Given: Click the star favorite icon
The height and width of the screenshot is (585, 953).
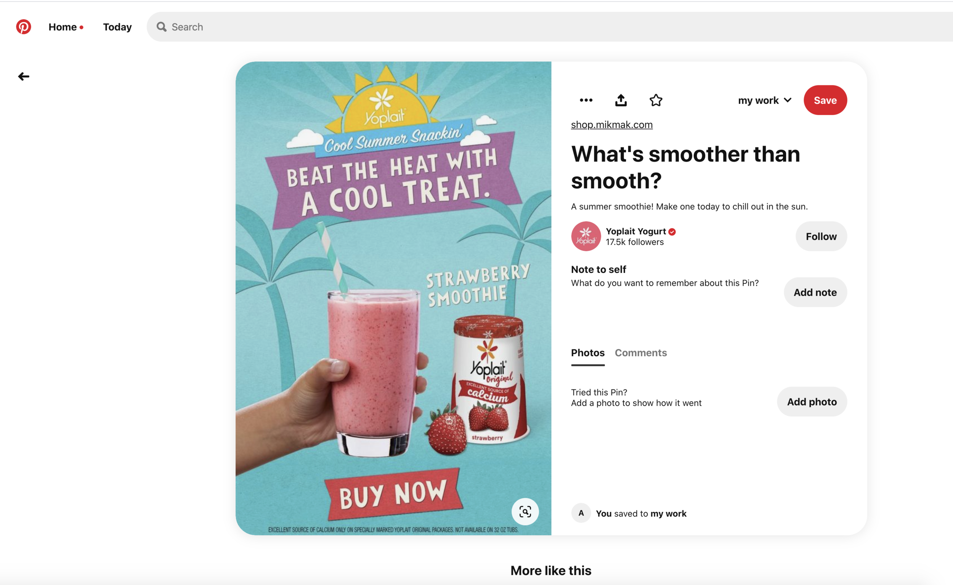Looking at the screenshot, I should pos(655,100).
